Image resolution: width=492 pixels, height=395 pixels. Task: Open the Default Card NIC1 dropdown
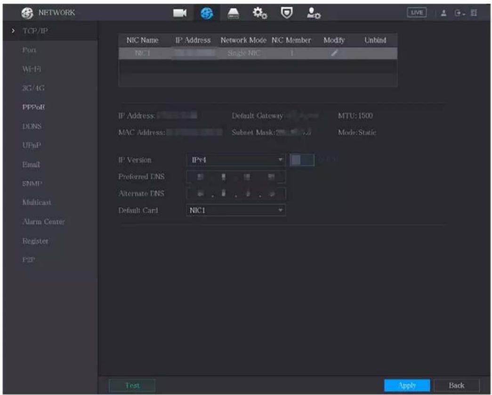(236, 210)
